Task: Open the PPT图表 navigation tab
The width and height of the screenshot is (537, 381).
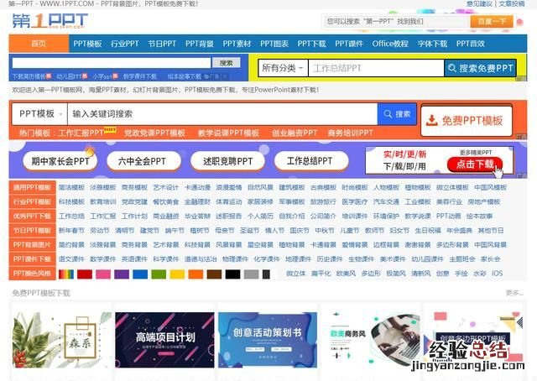Action: click(x=274, y=44)
